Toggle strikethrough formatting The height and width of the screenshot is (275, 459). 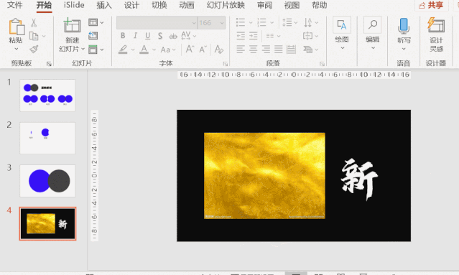tap(173, 36)
